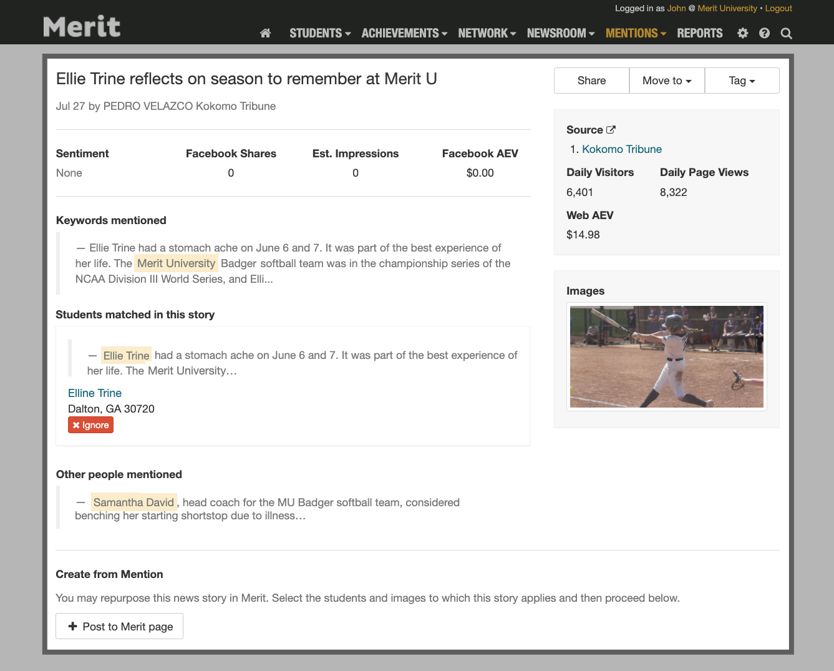
Task: Go to the Reports page
Action: tap(699, 34)
